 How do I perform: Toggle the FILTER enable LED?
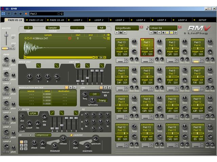20,109
